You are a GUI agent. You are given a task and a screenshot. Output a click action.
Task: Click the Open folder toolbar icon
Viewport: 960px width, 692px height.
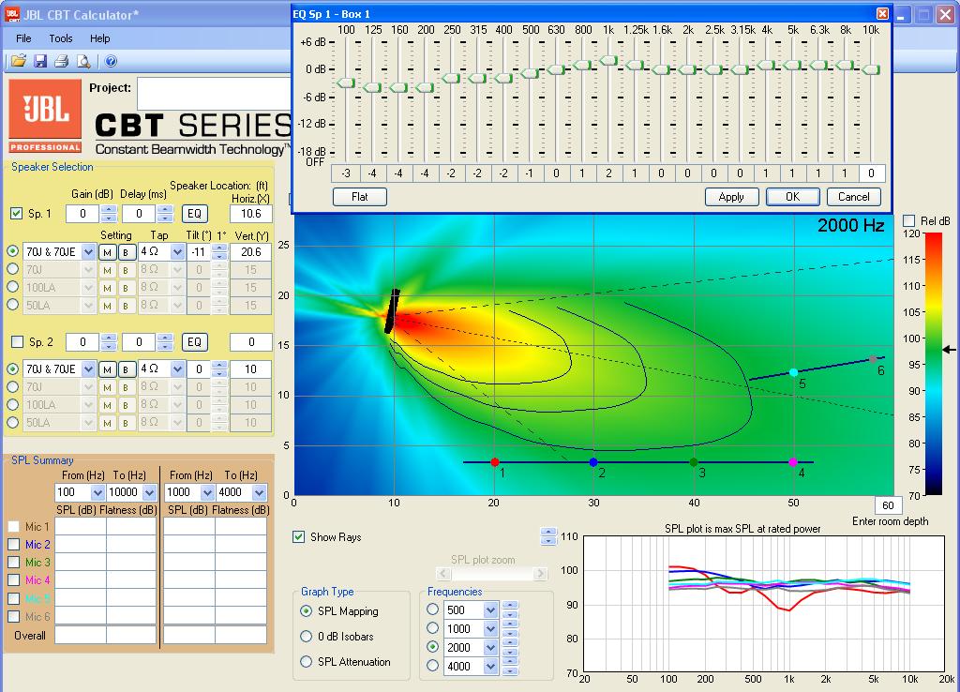click(x=19, y=61)
